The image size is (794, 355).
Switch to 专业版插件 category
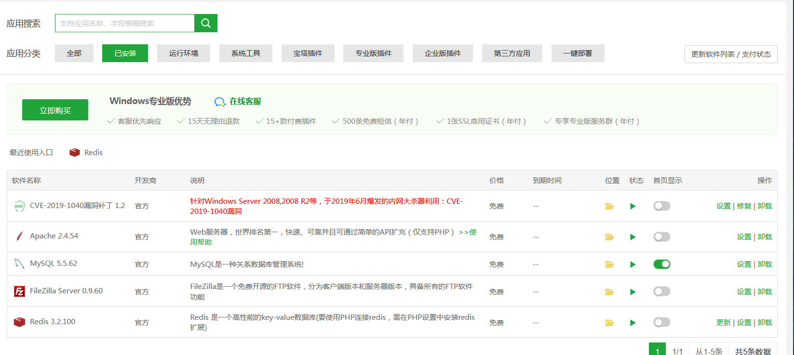373,53
